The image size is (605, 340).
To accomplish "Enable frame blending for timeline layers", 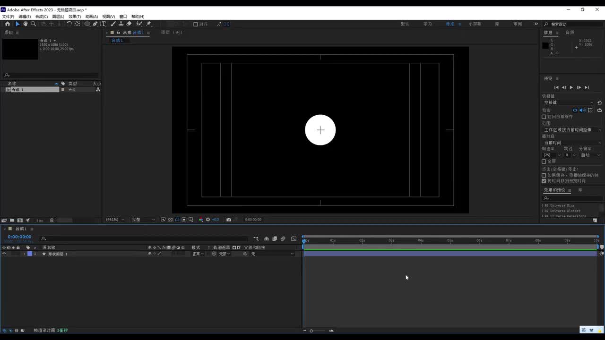I will tap(275, 238).
